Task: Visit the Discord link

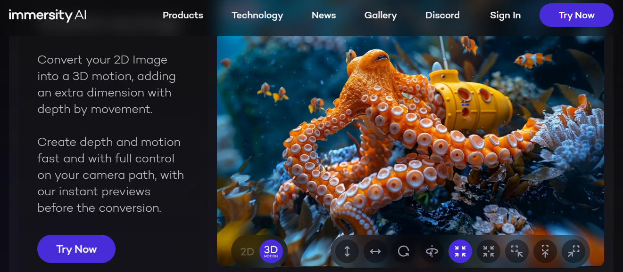Action: [x=442, y=15]
